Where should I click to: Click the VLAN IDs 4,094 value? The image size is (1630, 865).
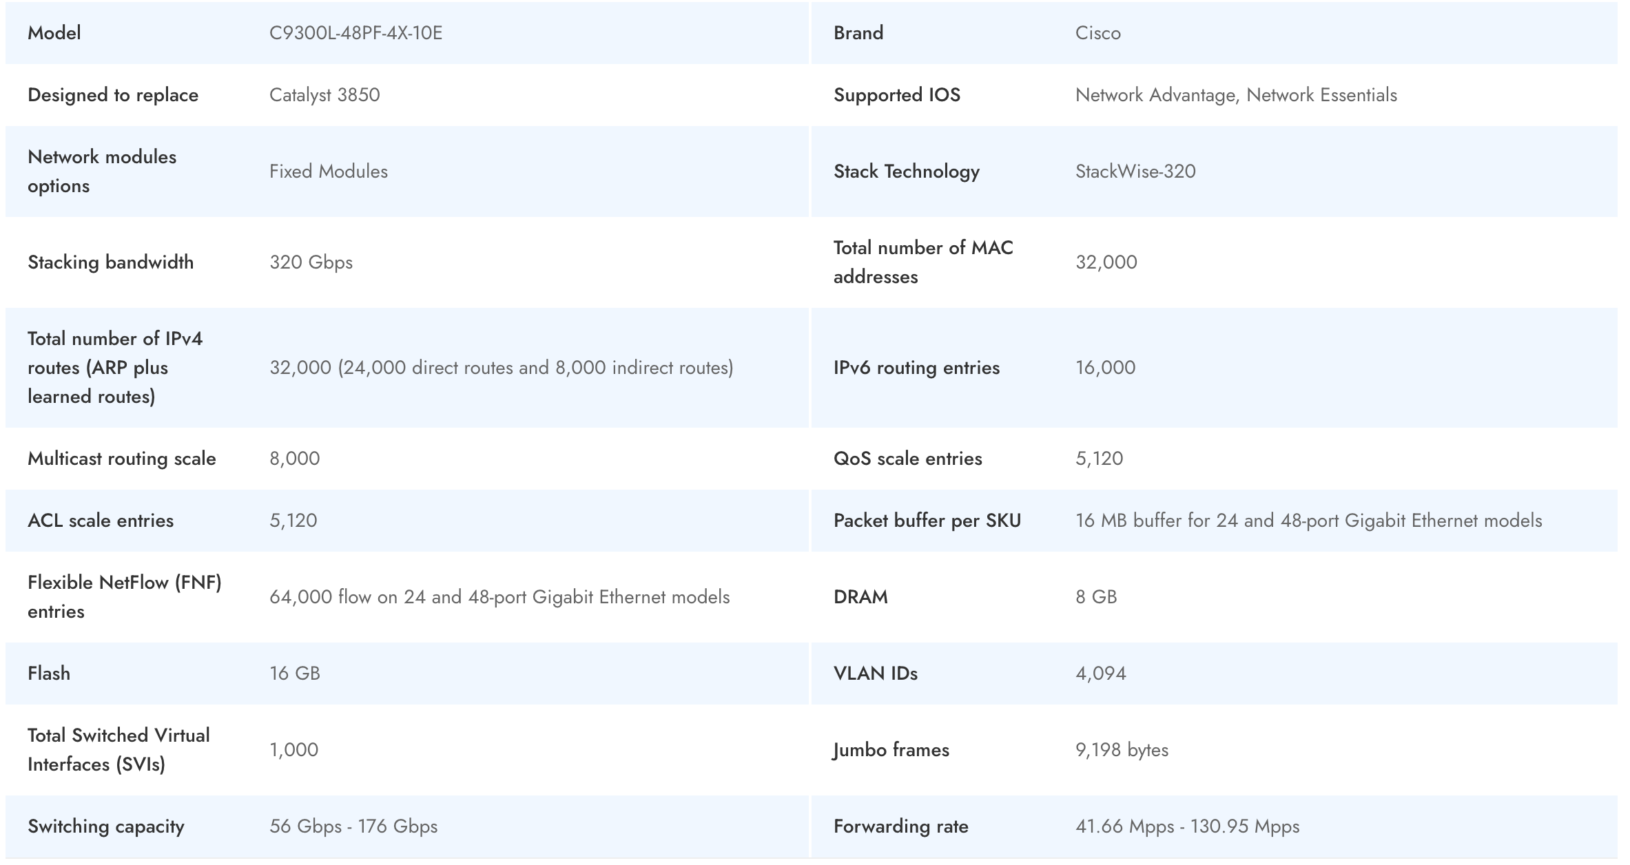pyautogui.click(x=1101, y=674)
